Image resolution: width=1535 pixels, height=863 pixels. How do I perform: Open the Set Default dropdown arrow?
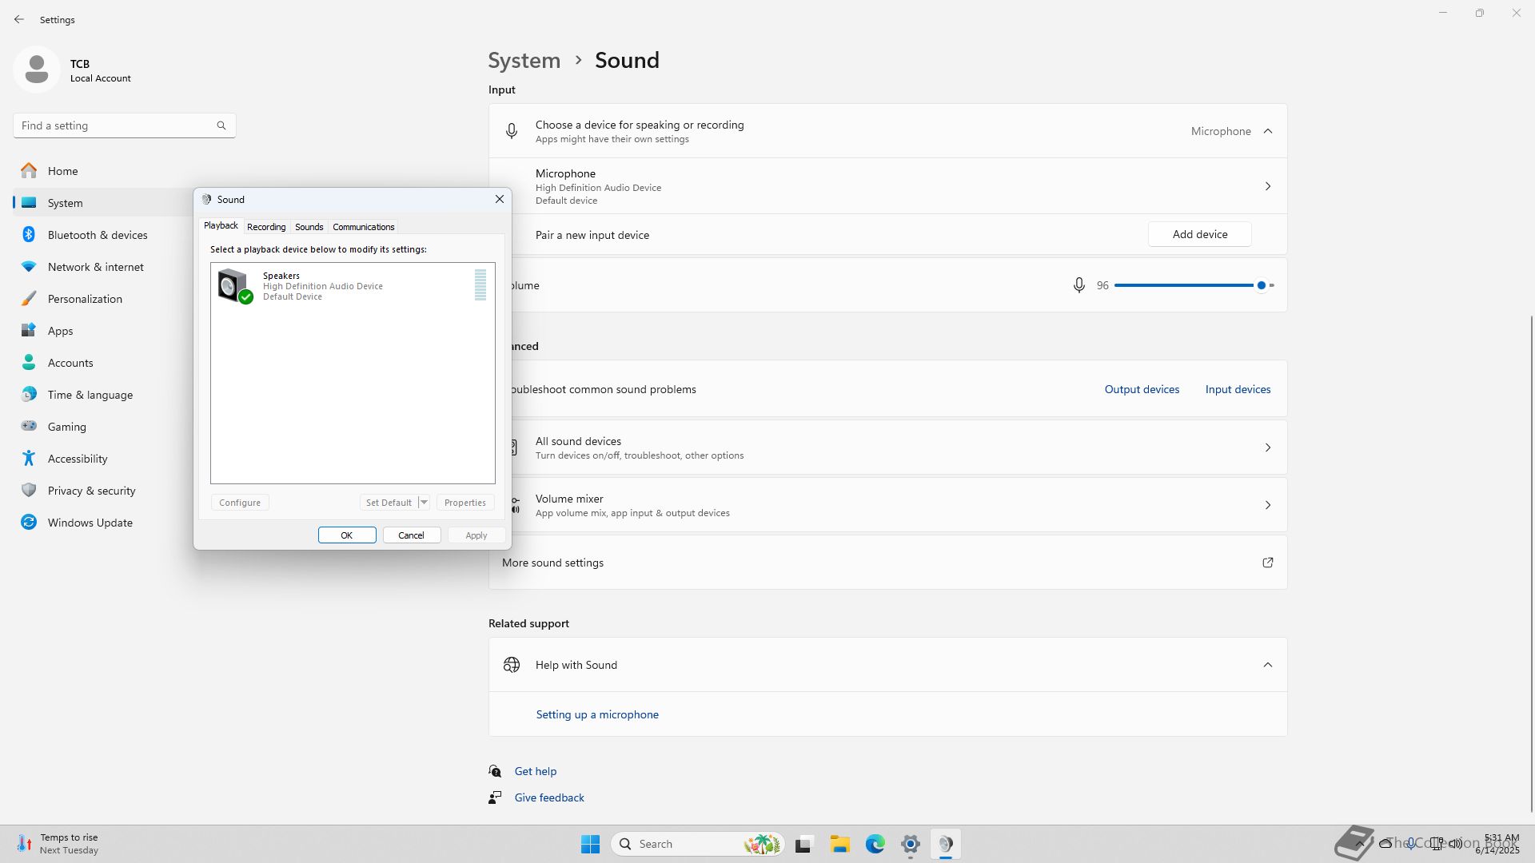[x=424, y=503]
